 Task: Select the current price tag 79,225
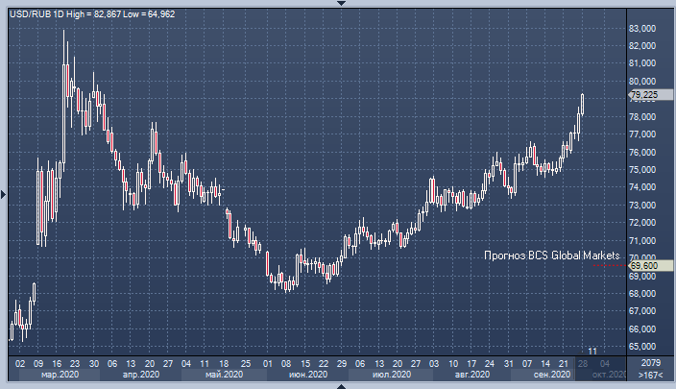tap(643, 95)
